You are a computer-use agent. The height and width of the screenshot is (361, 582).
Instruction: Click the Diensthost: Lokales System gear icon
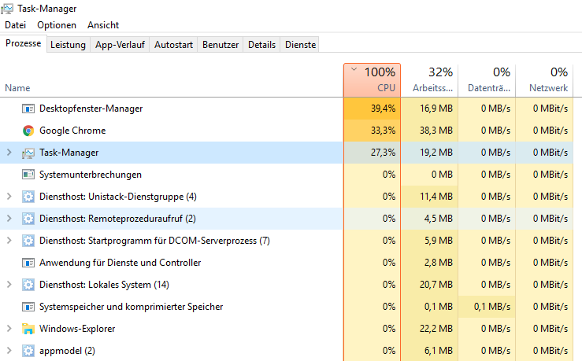pyautogui.click(x=28, y=285)
